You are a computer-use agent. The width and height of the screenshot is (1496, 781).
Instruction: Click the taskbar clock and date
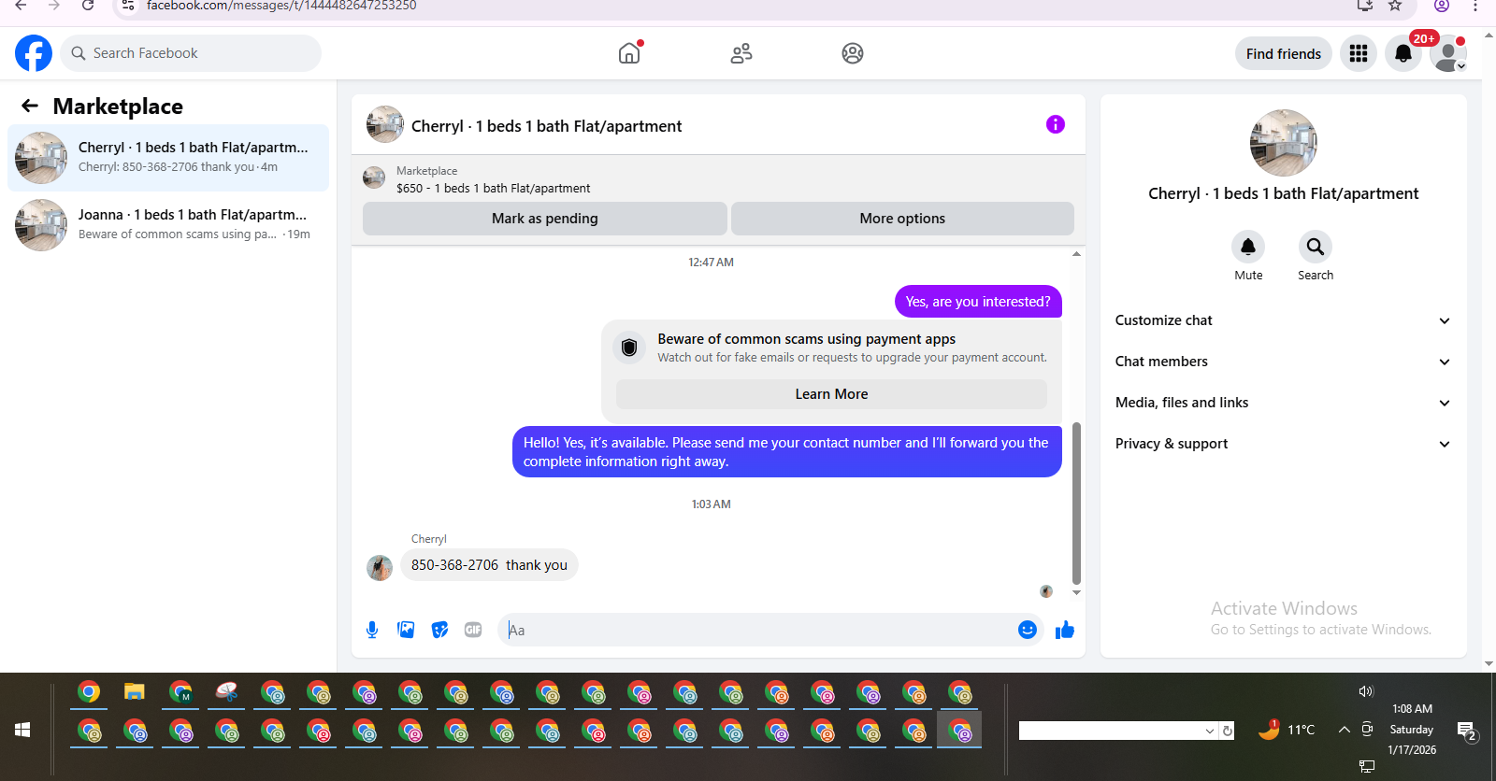1412,730
